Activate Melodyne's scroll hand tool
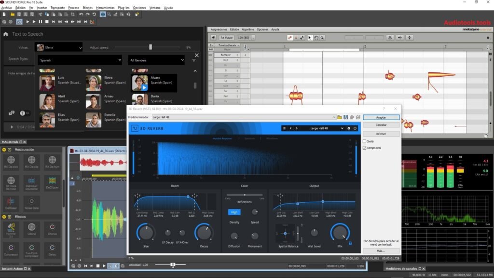The width and height of the screenshot is (494, 278). 316,38
